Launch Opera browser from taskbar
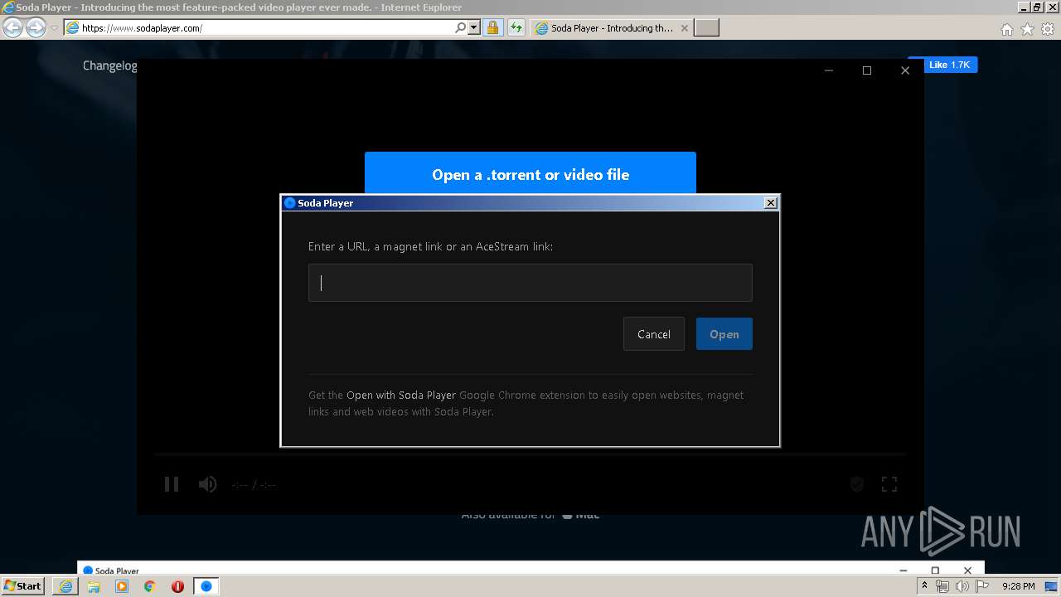The height and width of the screenshot is (597, 1061). point(177,586)
